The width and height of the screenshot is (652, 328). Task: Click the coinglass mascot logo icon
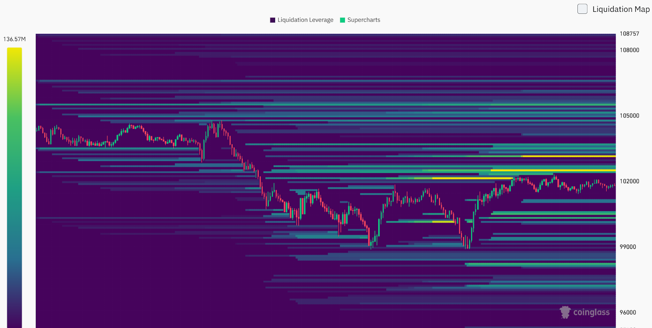pos(565,312)
